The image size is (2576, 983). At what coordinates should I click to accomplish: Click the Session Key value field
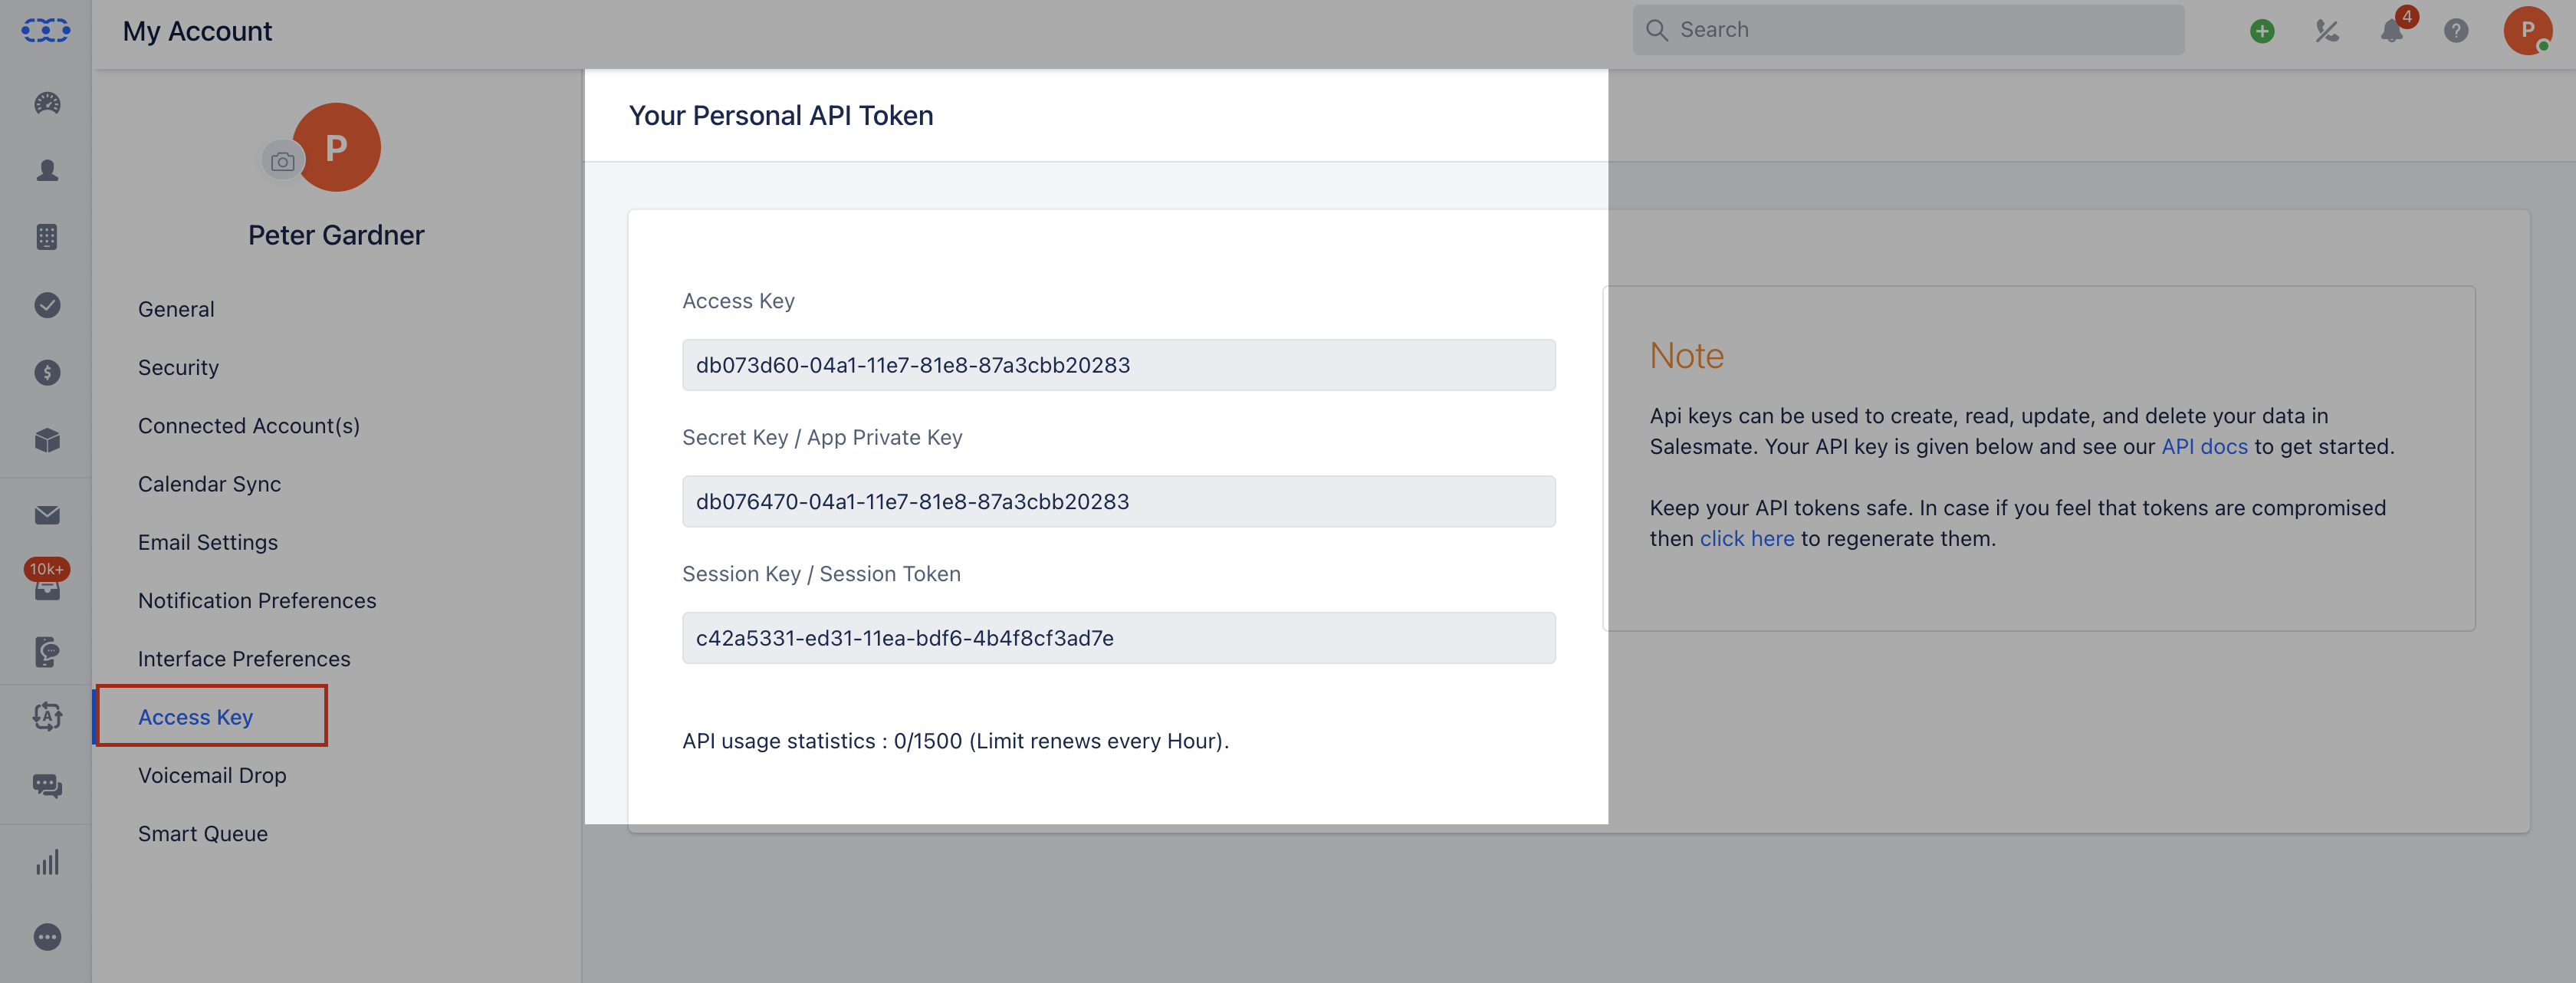1118,638
